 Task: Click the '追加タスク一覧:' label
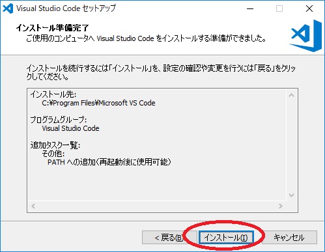55,145
